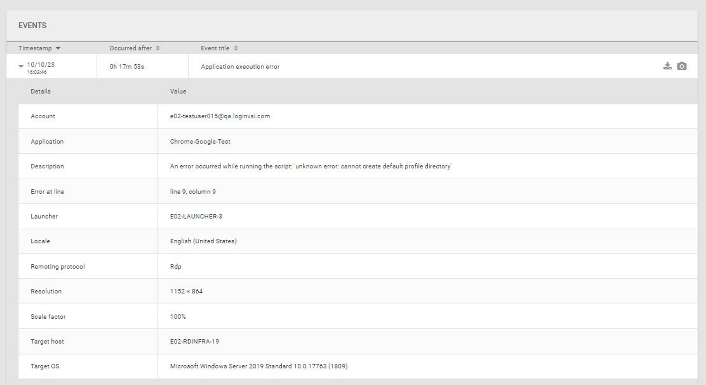The height and width of the screenshot is (385, 706).
Task: Click the 'line 9, column 9' value
Action: click(x=193, y=192)
